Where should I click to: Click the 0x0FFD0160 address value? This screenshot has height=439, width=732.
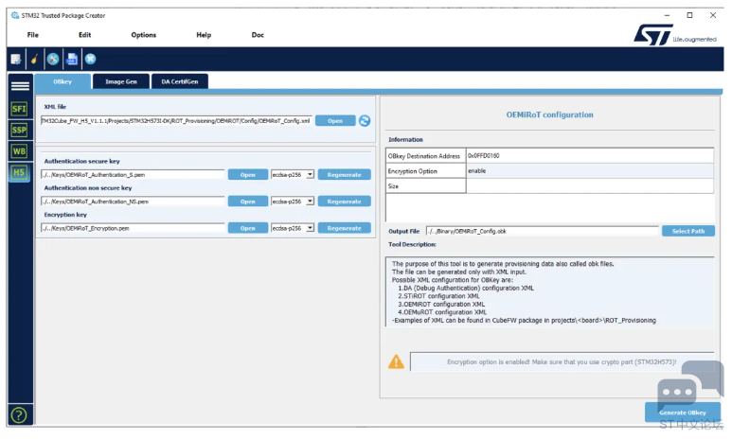tap(484, 156)
